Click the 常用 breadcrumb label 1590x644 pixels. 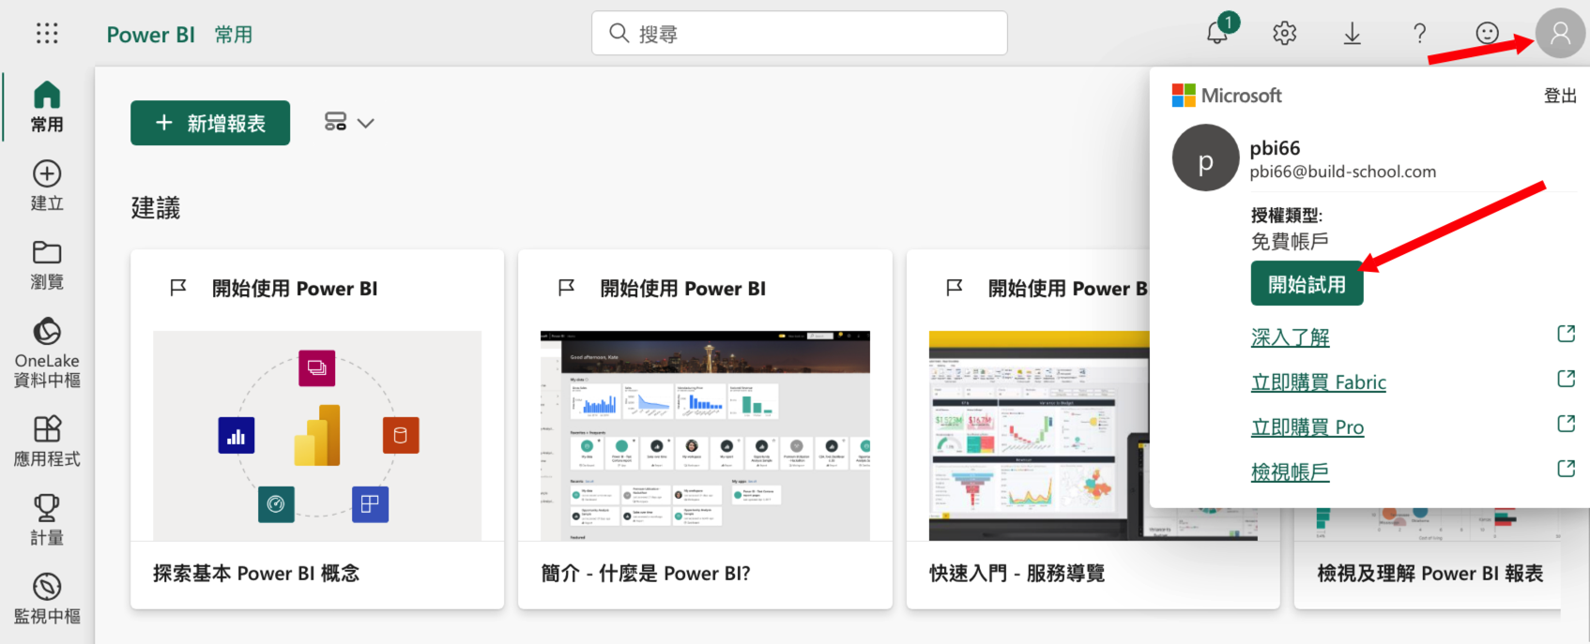pyautogui.click(x=234, y=35)
